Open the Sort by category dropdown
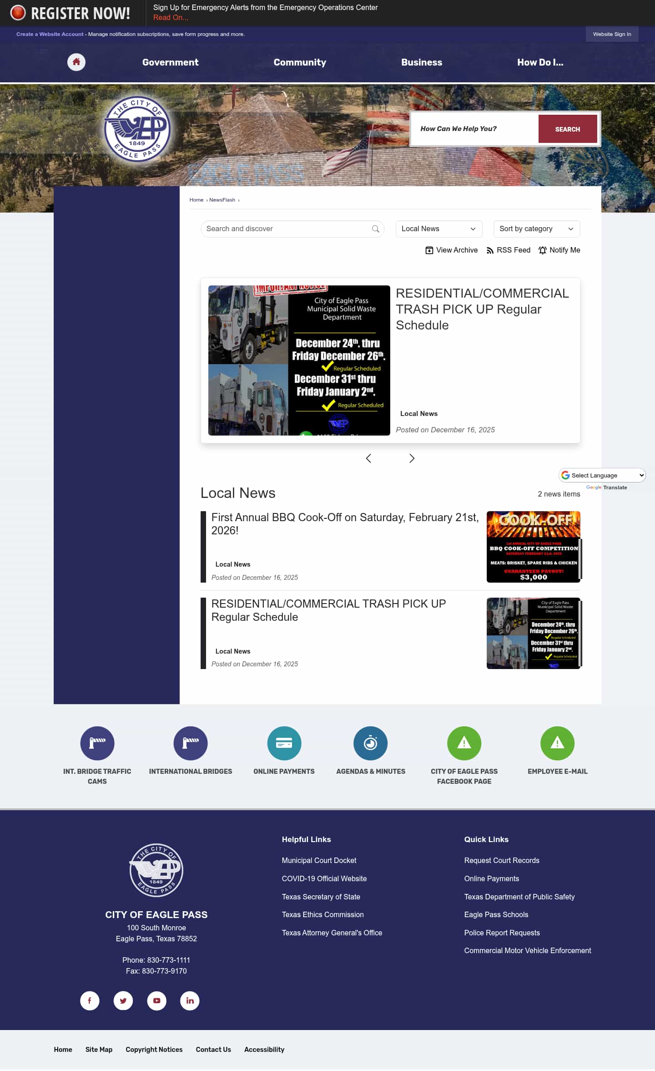655x1071 pixels. click(537, 229)
